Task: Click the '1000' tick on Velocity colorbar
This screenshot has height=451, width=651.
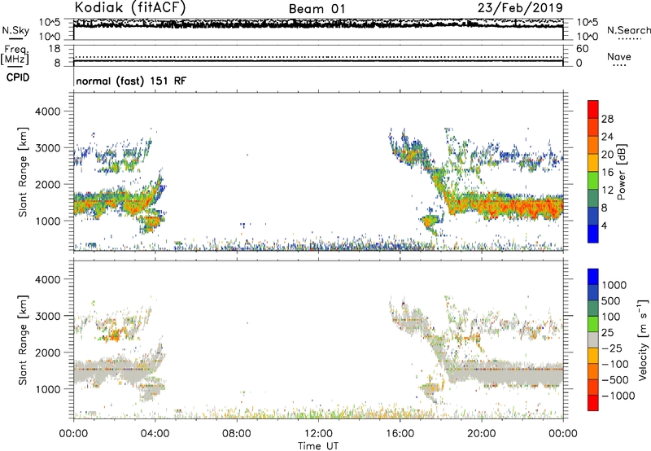Action: [x=614, y=285]
